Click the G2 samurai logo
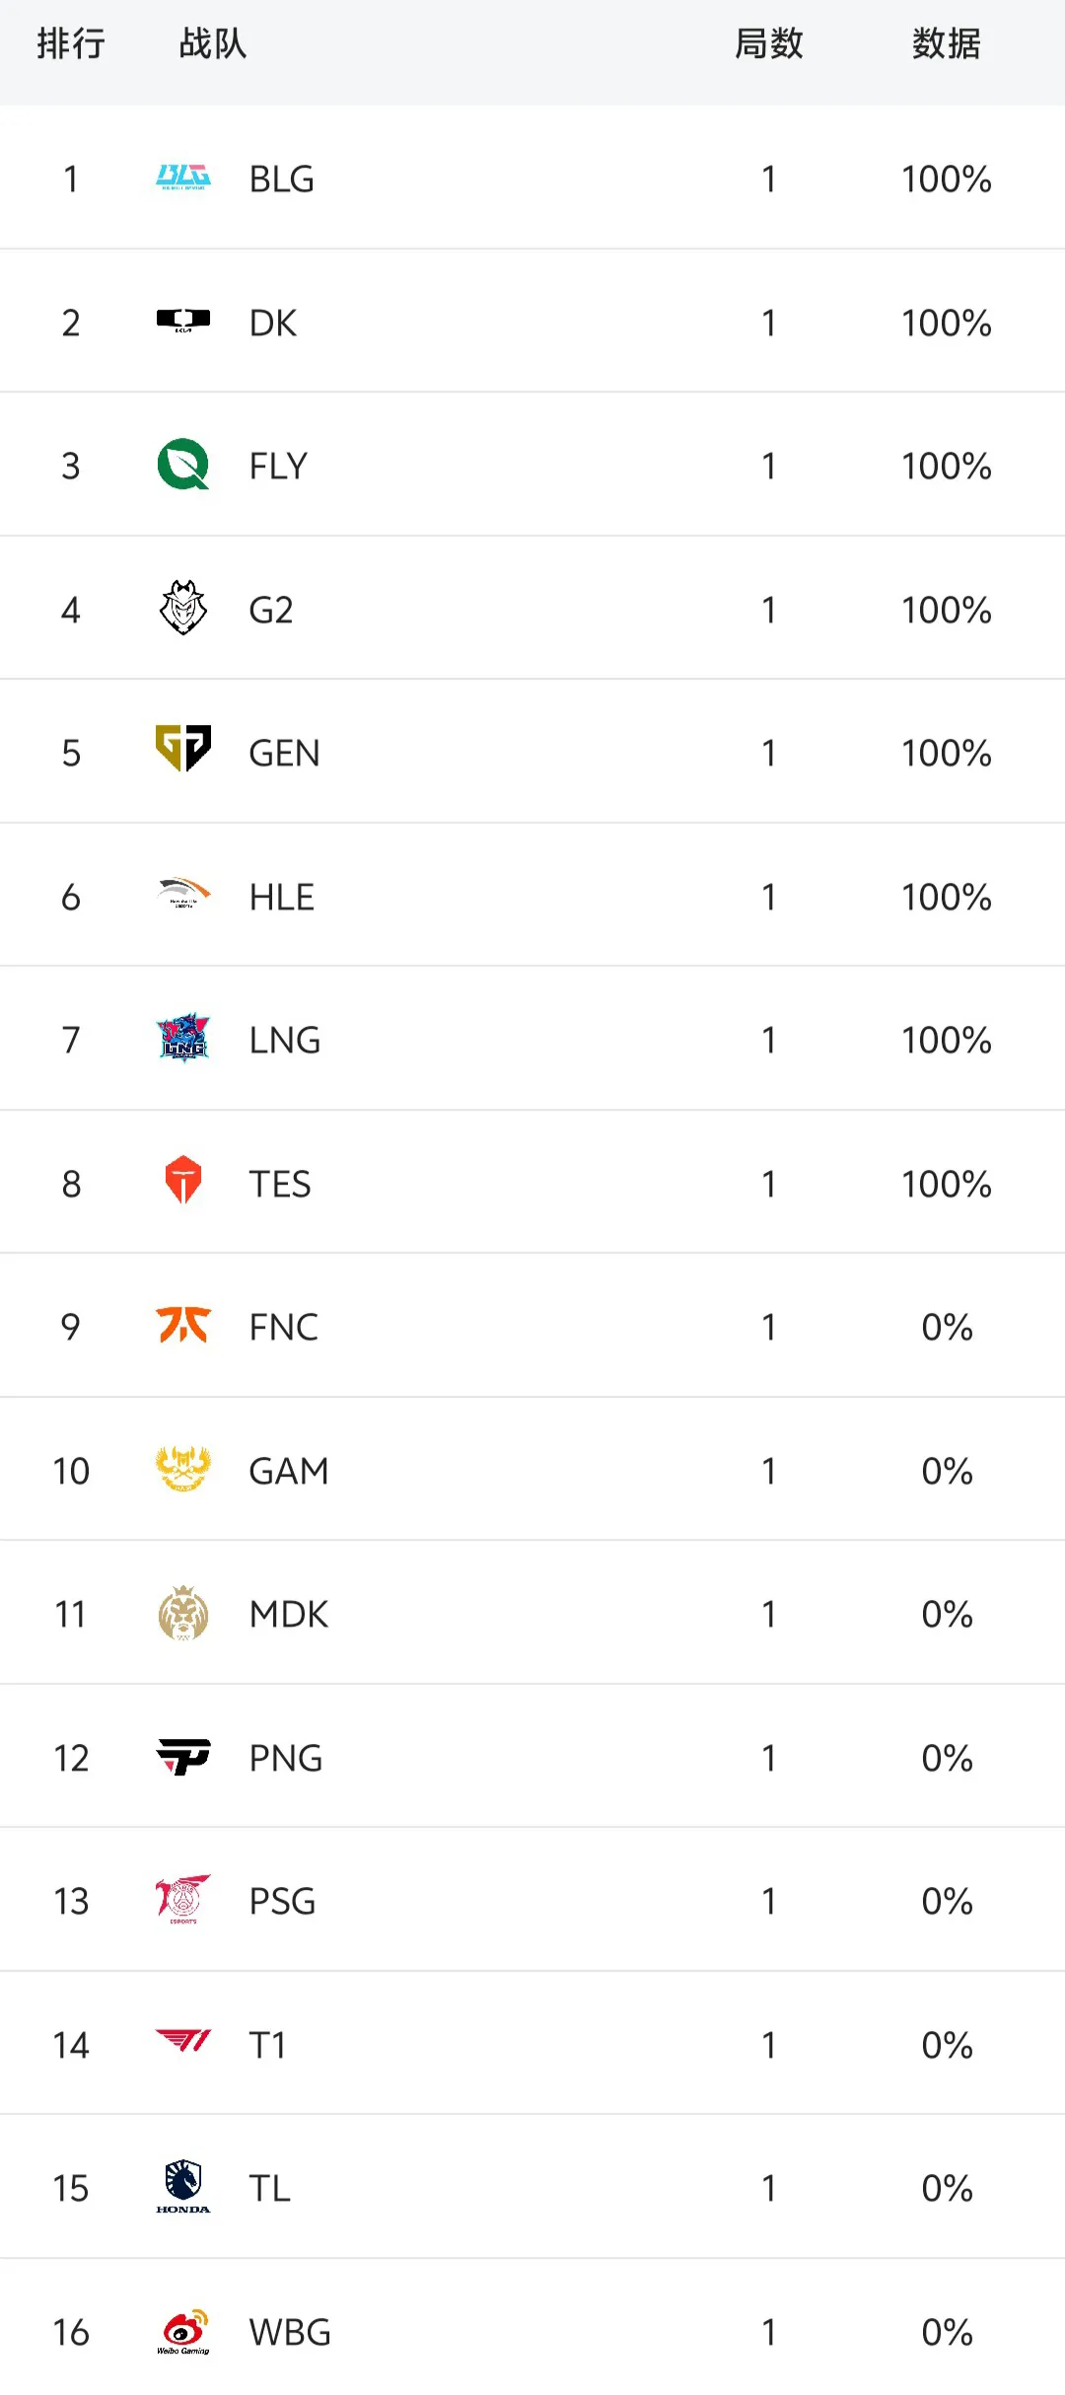This screenshot has width=1065, height=2395. click(183, 608)
